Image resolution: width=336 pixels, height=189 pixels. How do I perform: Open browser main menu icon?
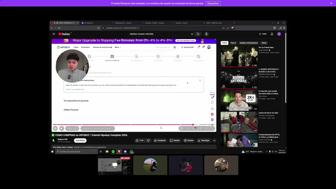284,28
